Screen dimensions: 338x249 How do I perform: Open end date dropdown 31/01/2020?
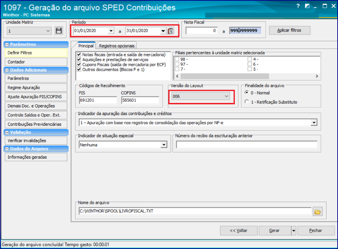[x=163, y=31]
